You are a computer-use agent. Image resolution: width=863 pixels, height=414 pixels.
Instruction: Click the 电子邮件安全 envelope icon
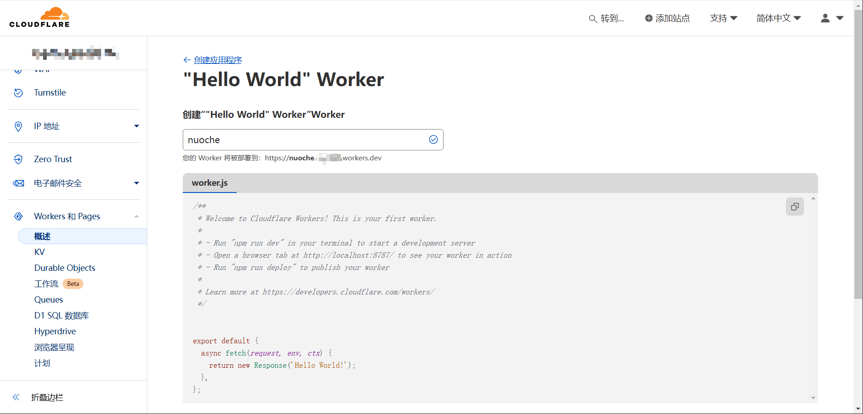point(18,183)
